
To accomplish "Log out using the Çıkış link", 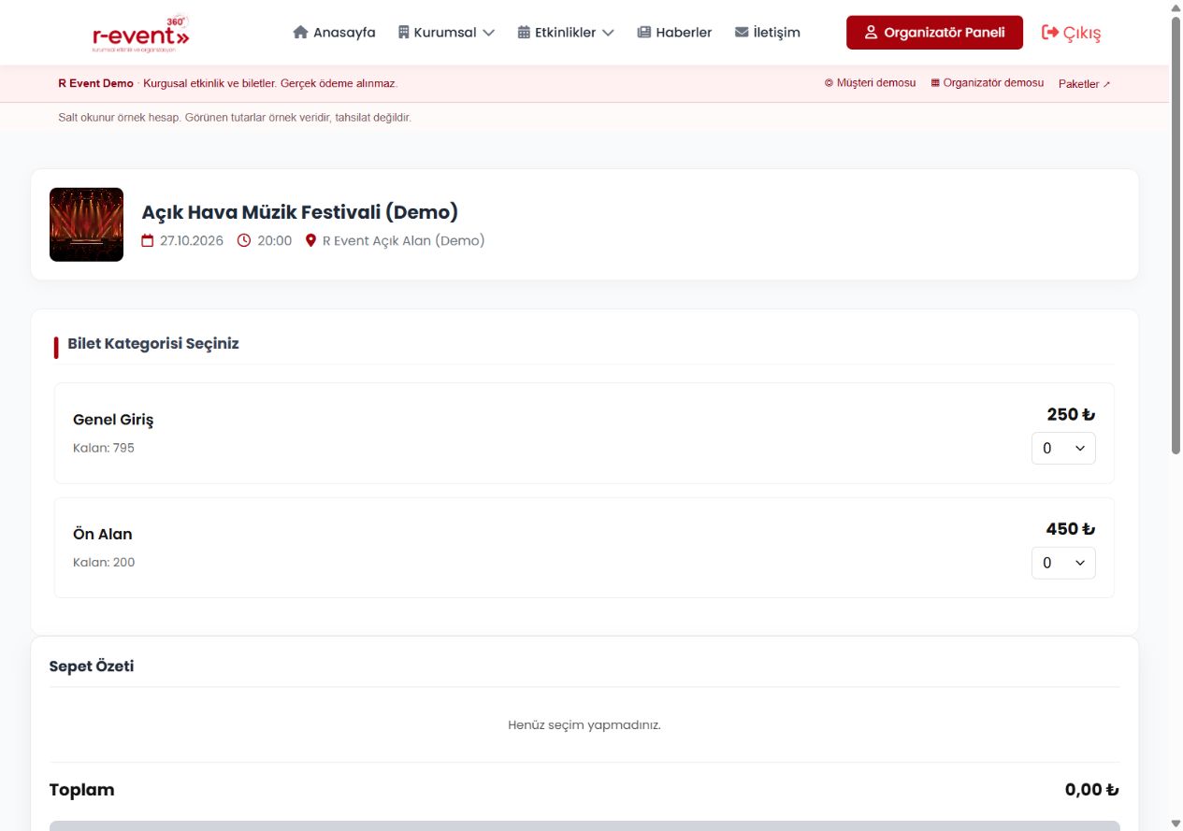I will (1072, 34).
